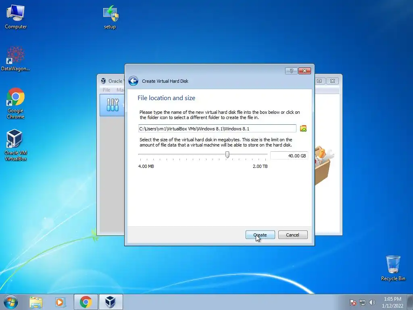Click the network tray icon

363,302
